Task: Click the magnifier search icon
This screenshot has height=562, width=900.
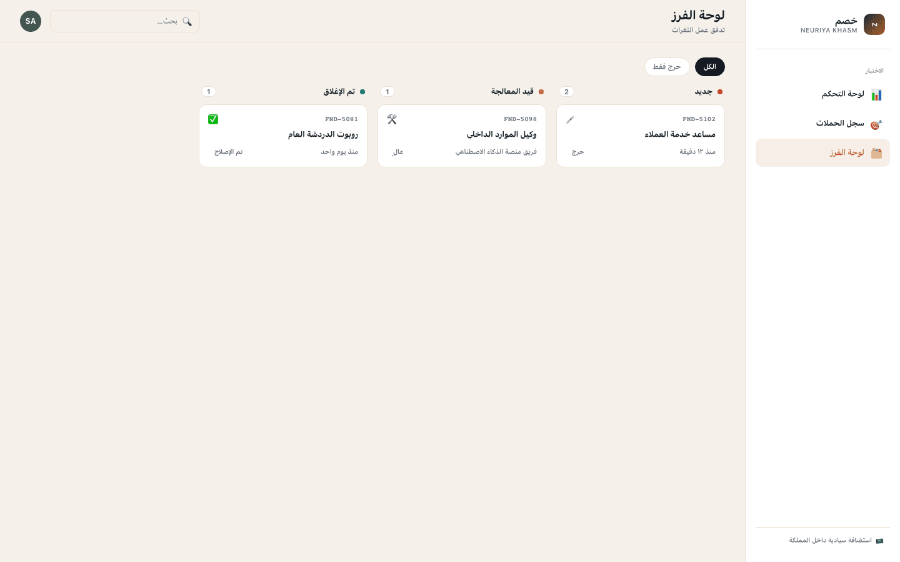Action: pyautogui.click(x=187, y=21)
